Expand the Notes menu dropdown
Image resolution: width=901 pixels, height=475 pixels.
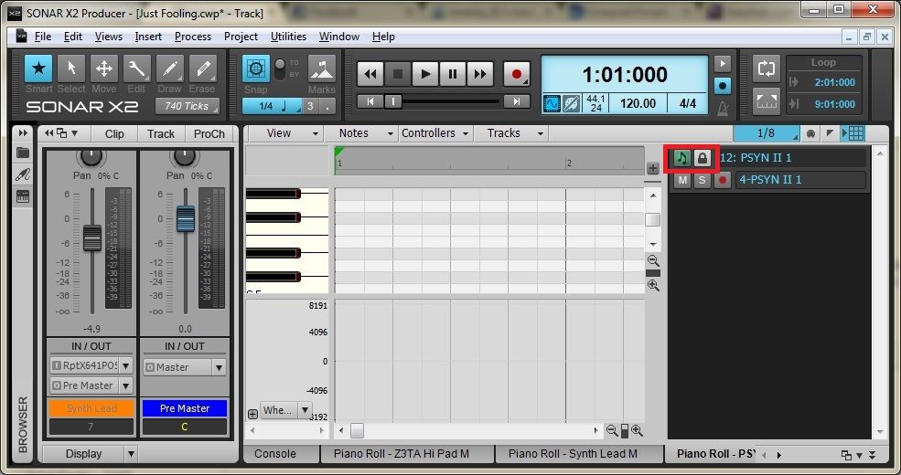pos(389,133)
